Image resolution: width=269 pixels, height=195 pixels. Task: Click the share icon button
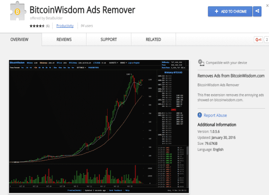pos(257,11)
